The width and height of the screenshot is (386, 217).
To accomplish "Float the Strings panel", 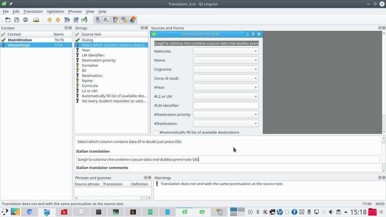I will tap(142, 28).
